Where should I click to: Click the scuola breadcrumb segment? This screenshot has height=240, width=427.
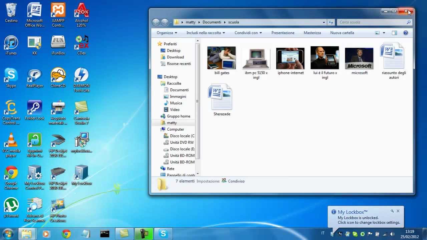pyautogui.click(x=234, y=22)
